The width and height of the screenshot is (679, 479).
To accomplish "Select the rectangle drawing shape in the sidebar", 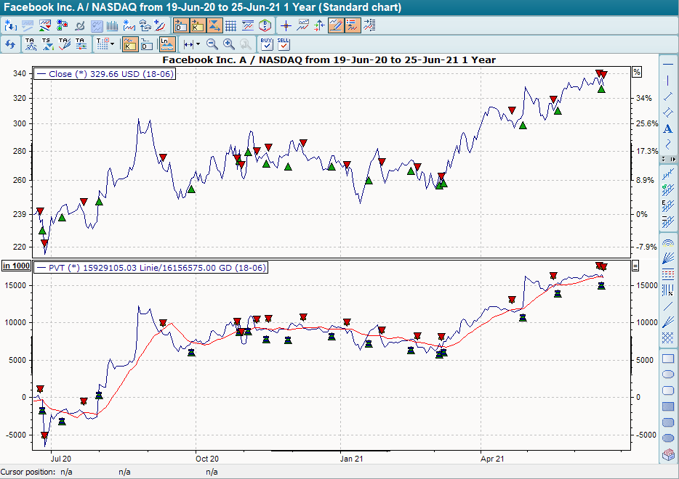I will tap(667, 358).
